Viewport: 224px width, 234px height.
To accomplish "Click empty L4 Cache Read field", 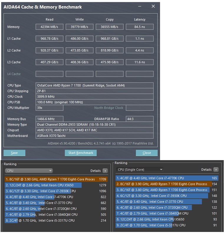I will (x=50, y=74).
